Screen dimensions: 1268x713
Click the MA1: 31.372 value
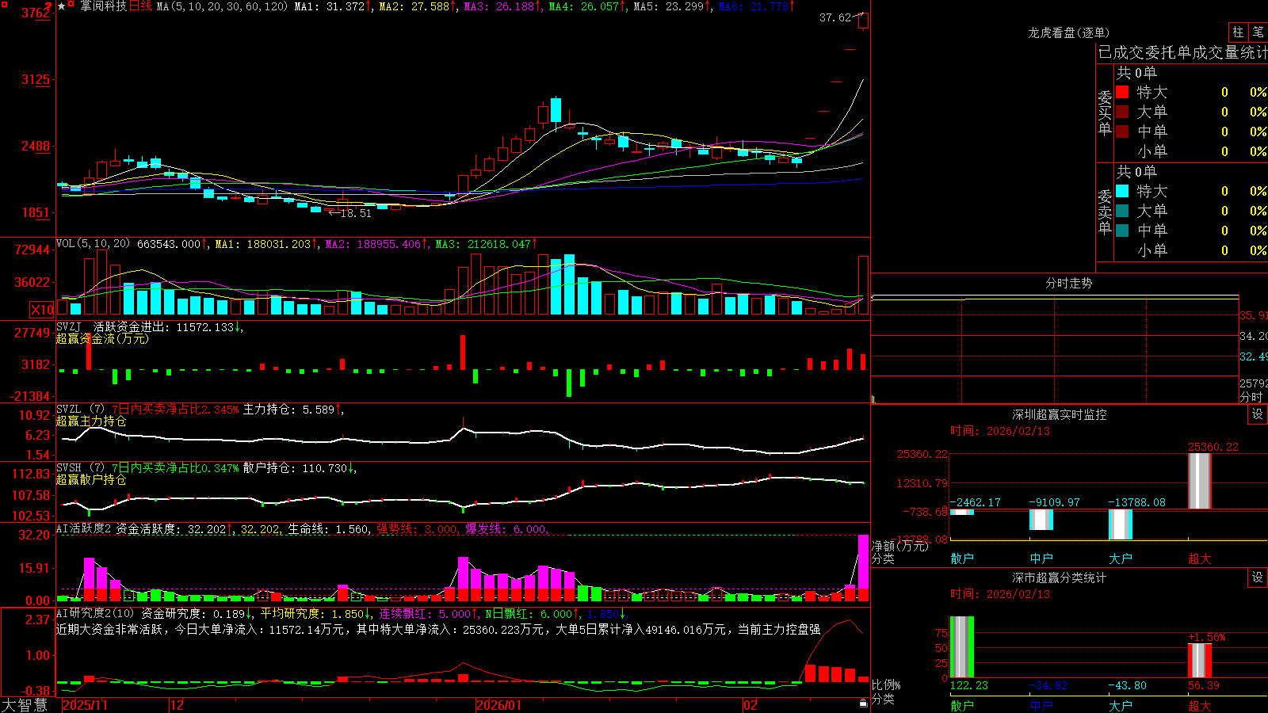pyautogui.click(x=330, y=6)
